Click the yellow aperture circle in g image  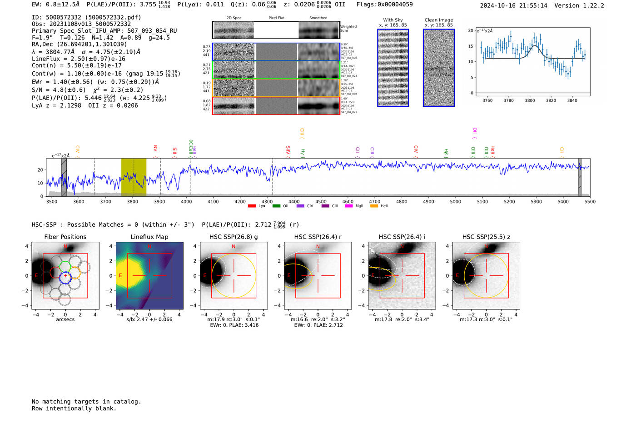click(x=234, y=276)
